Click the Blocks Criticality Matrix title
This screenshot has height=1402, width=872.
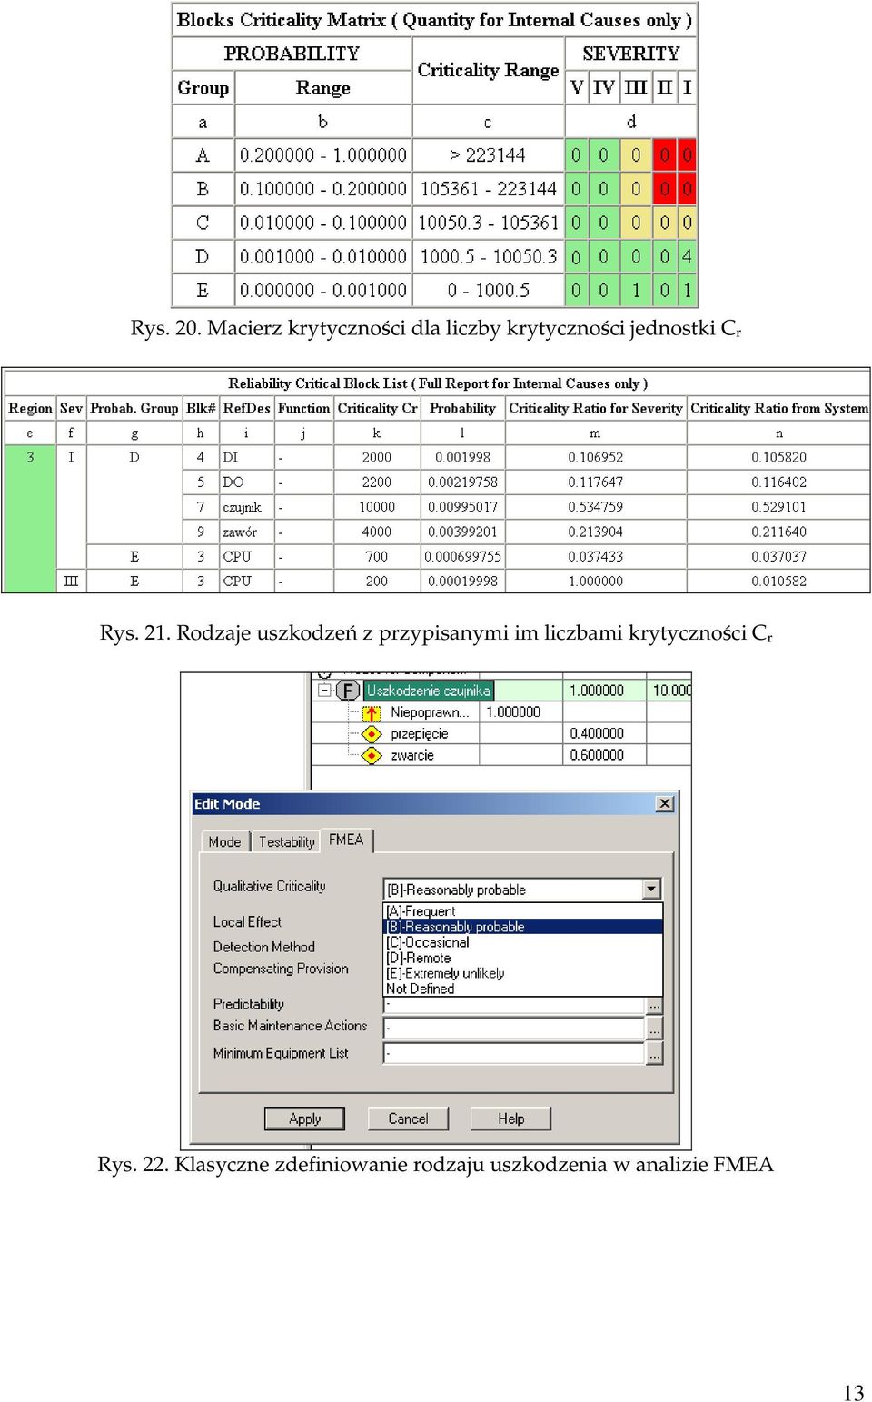[434, 20]
